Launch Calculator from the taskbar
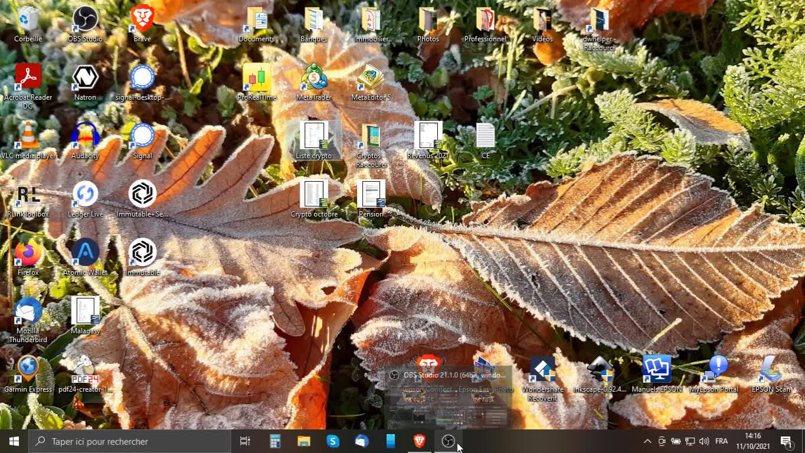Image resolution: width=805 pixels, height=453 pixels. click(274, 441)
